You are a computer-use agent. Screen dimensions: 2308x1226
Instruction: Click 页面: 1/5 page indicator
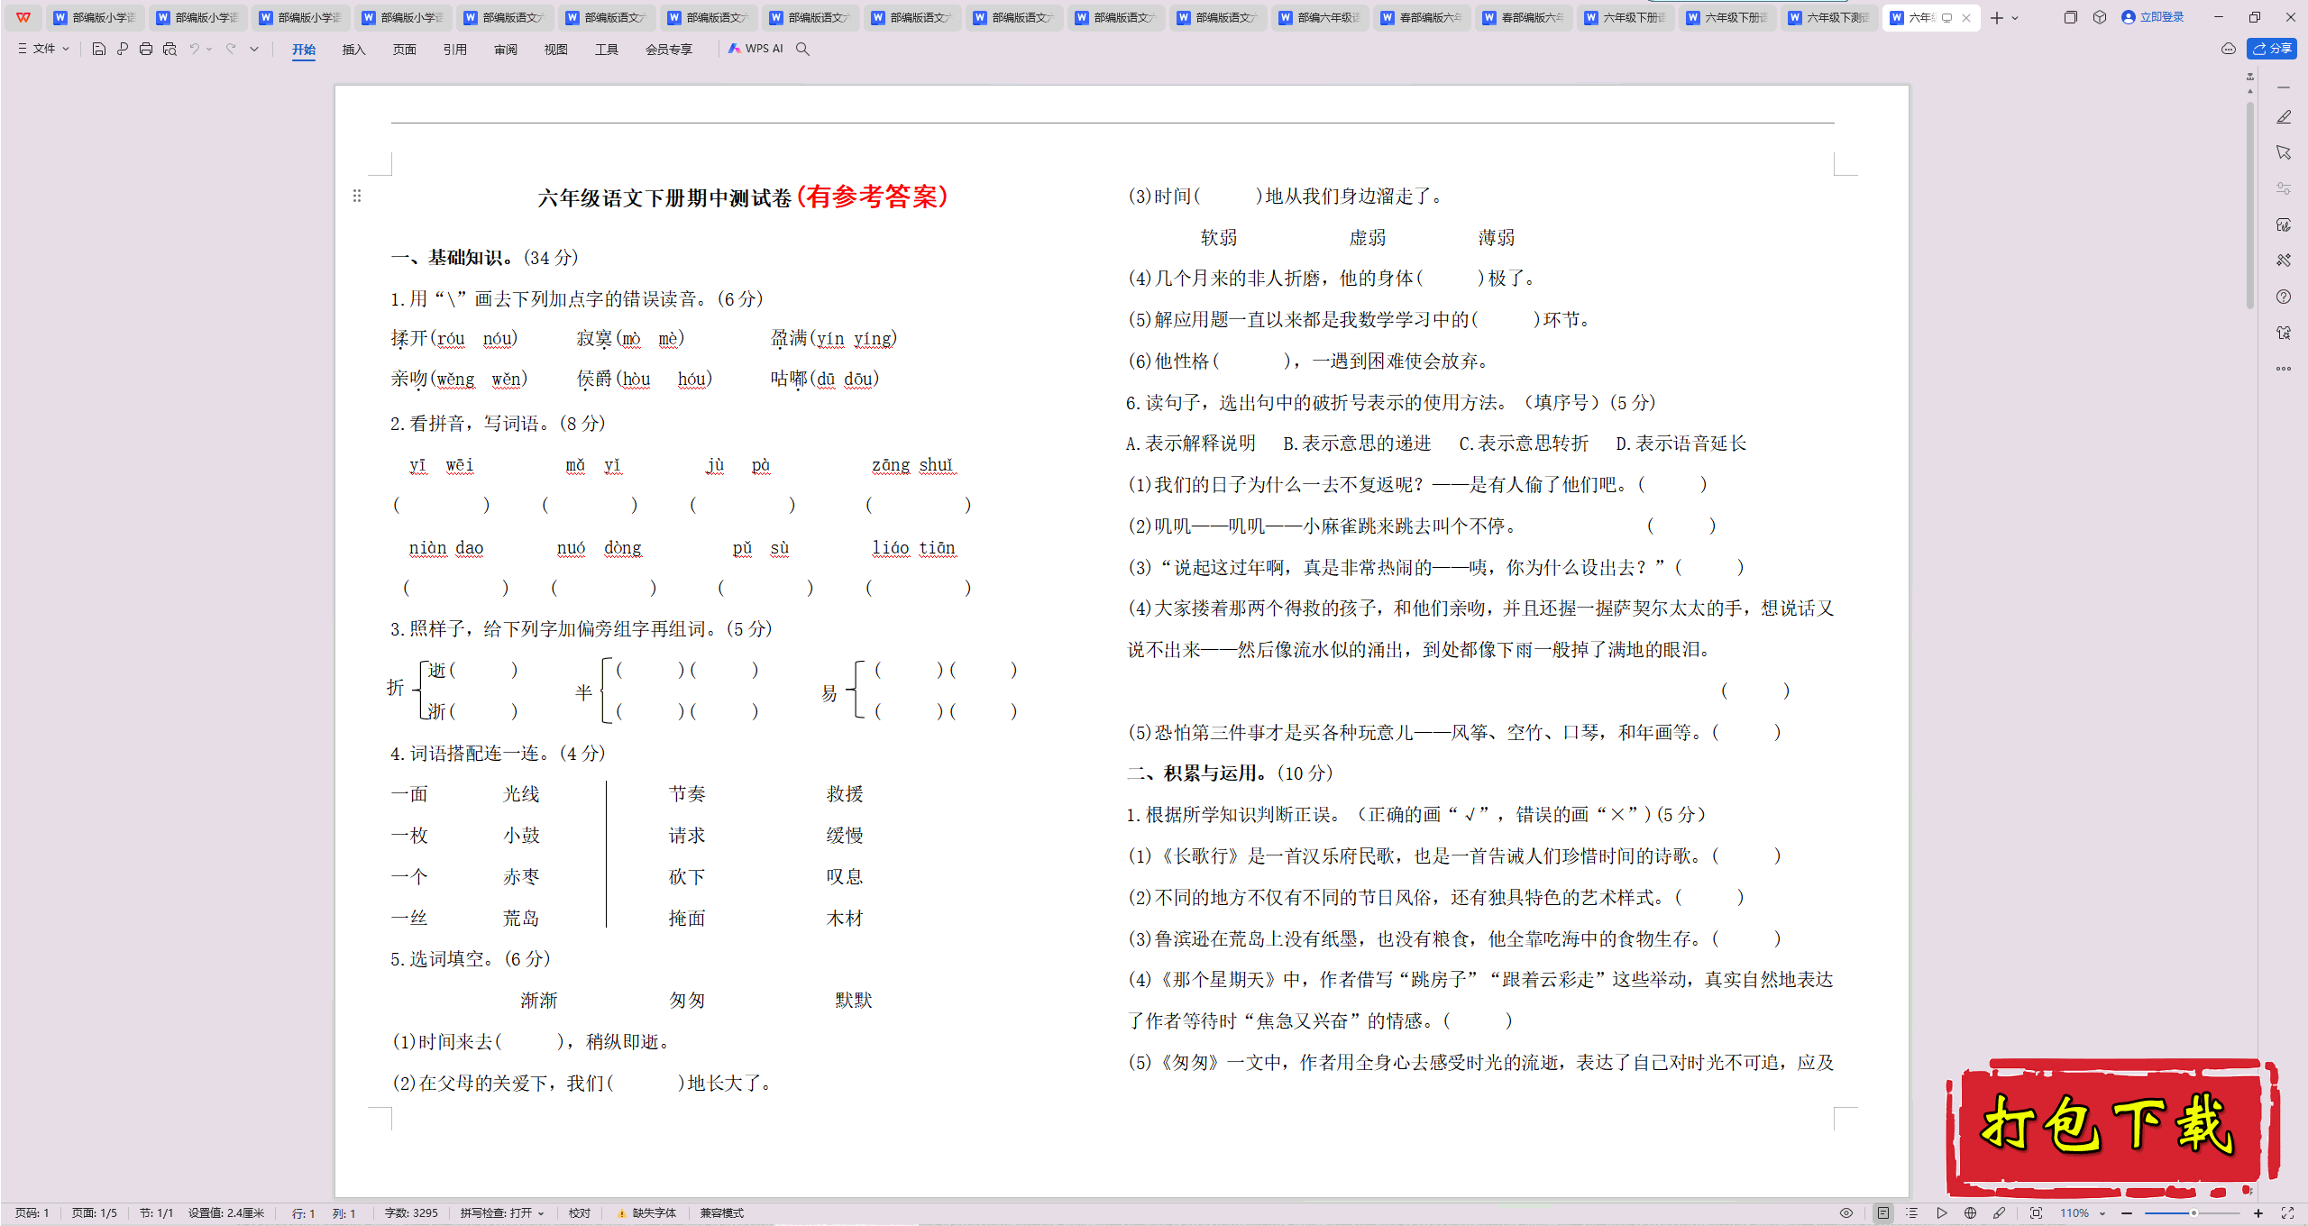tap(95, 1213)
